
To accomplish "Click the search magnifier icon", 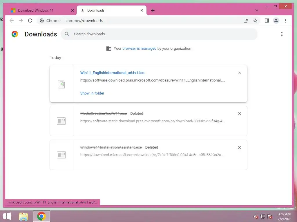I will (67, 34).
